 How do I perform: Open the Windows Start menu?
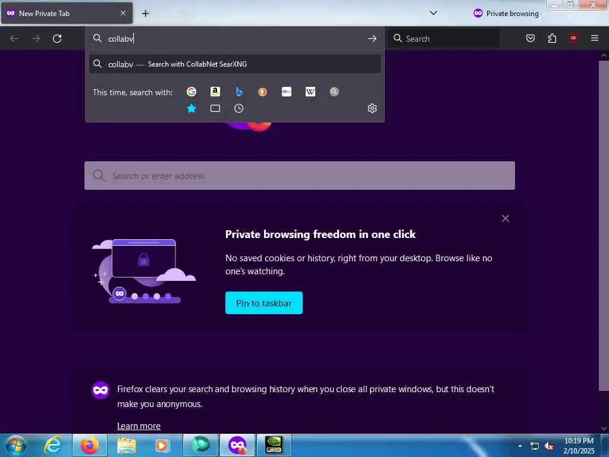click(x=16, y=445)
